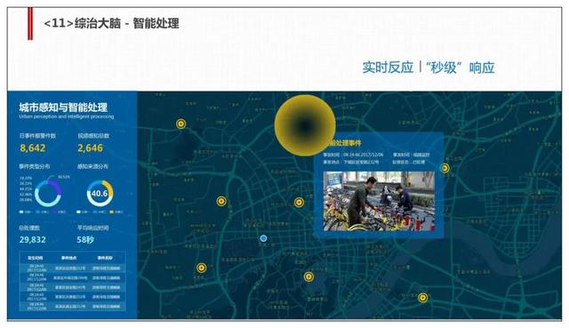
Task: Click the 事件地点 table column header
Action: 69,258
